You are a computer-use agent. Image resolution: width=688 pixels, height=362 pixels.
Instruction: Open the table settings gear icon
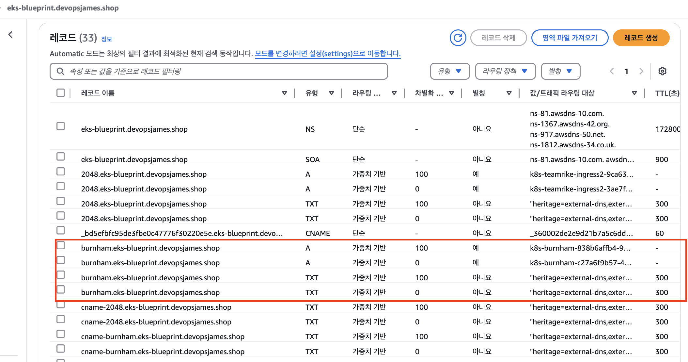(662, 71)
